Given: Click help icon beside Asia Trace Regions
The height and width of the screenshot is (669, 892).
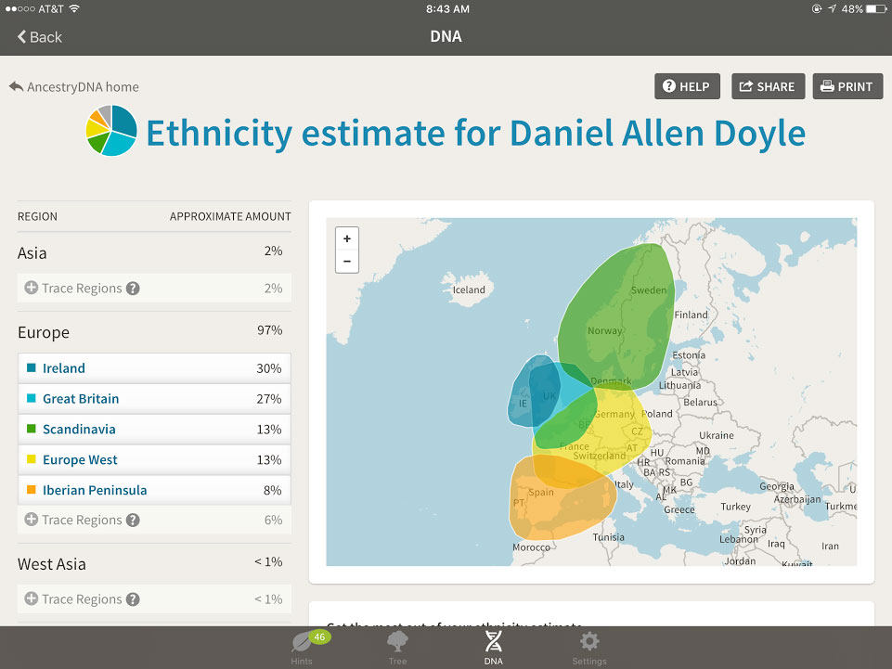Looking at the screenshot, I should (133, 289).
